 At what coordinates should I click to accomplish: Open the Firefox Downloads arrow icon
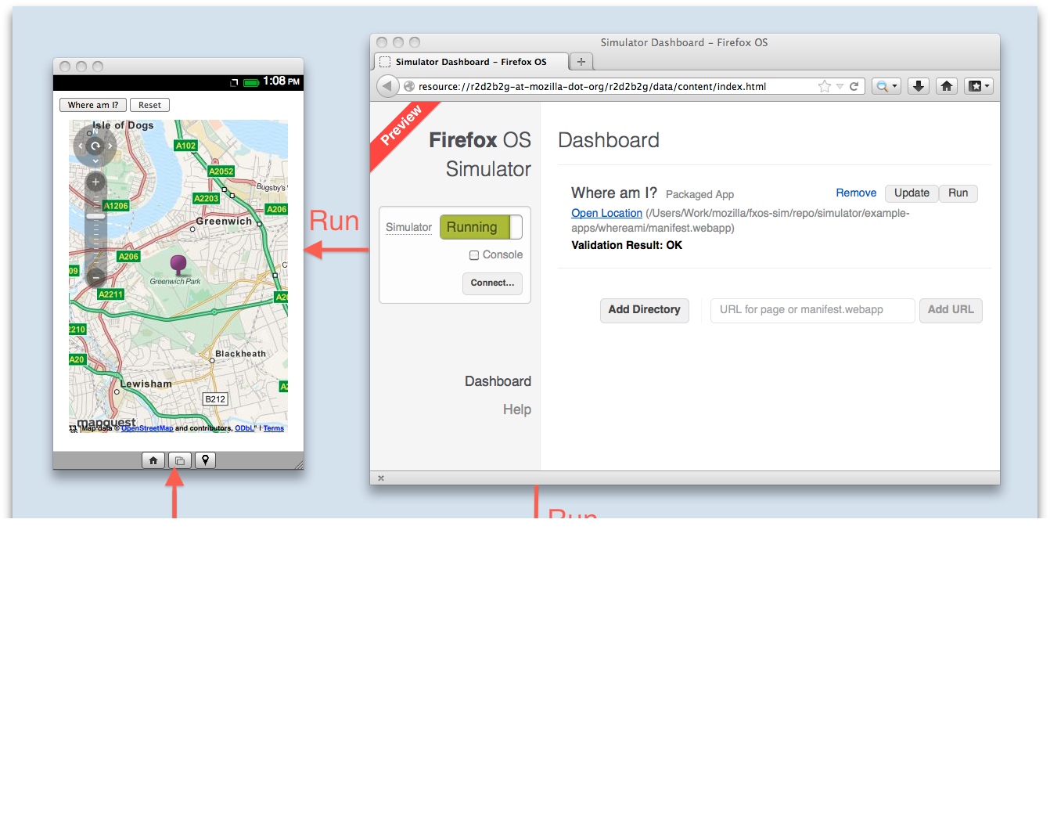pos(919,86)
